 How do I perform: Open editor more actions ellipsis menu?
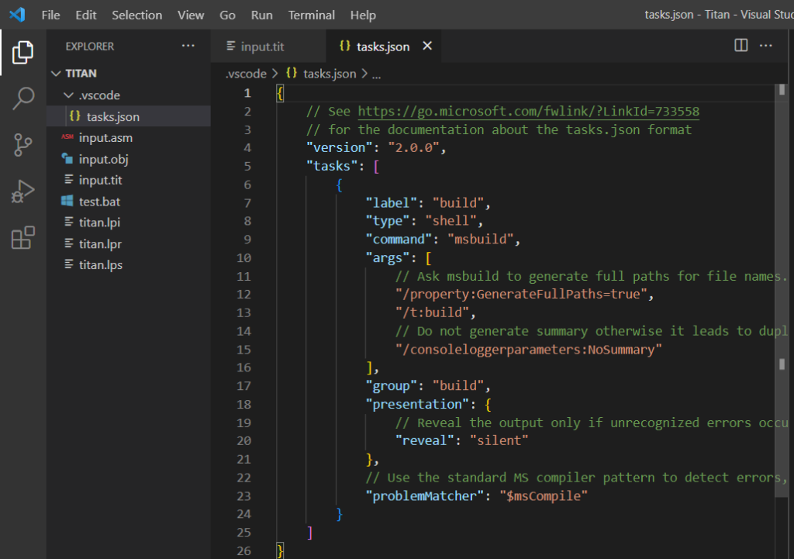coord(765,46)
